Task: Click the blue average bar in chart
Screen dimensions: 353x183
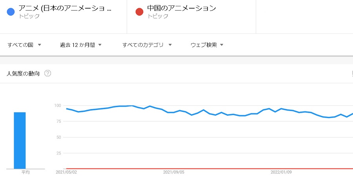Action: [x=20, y=140]
